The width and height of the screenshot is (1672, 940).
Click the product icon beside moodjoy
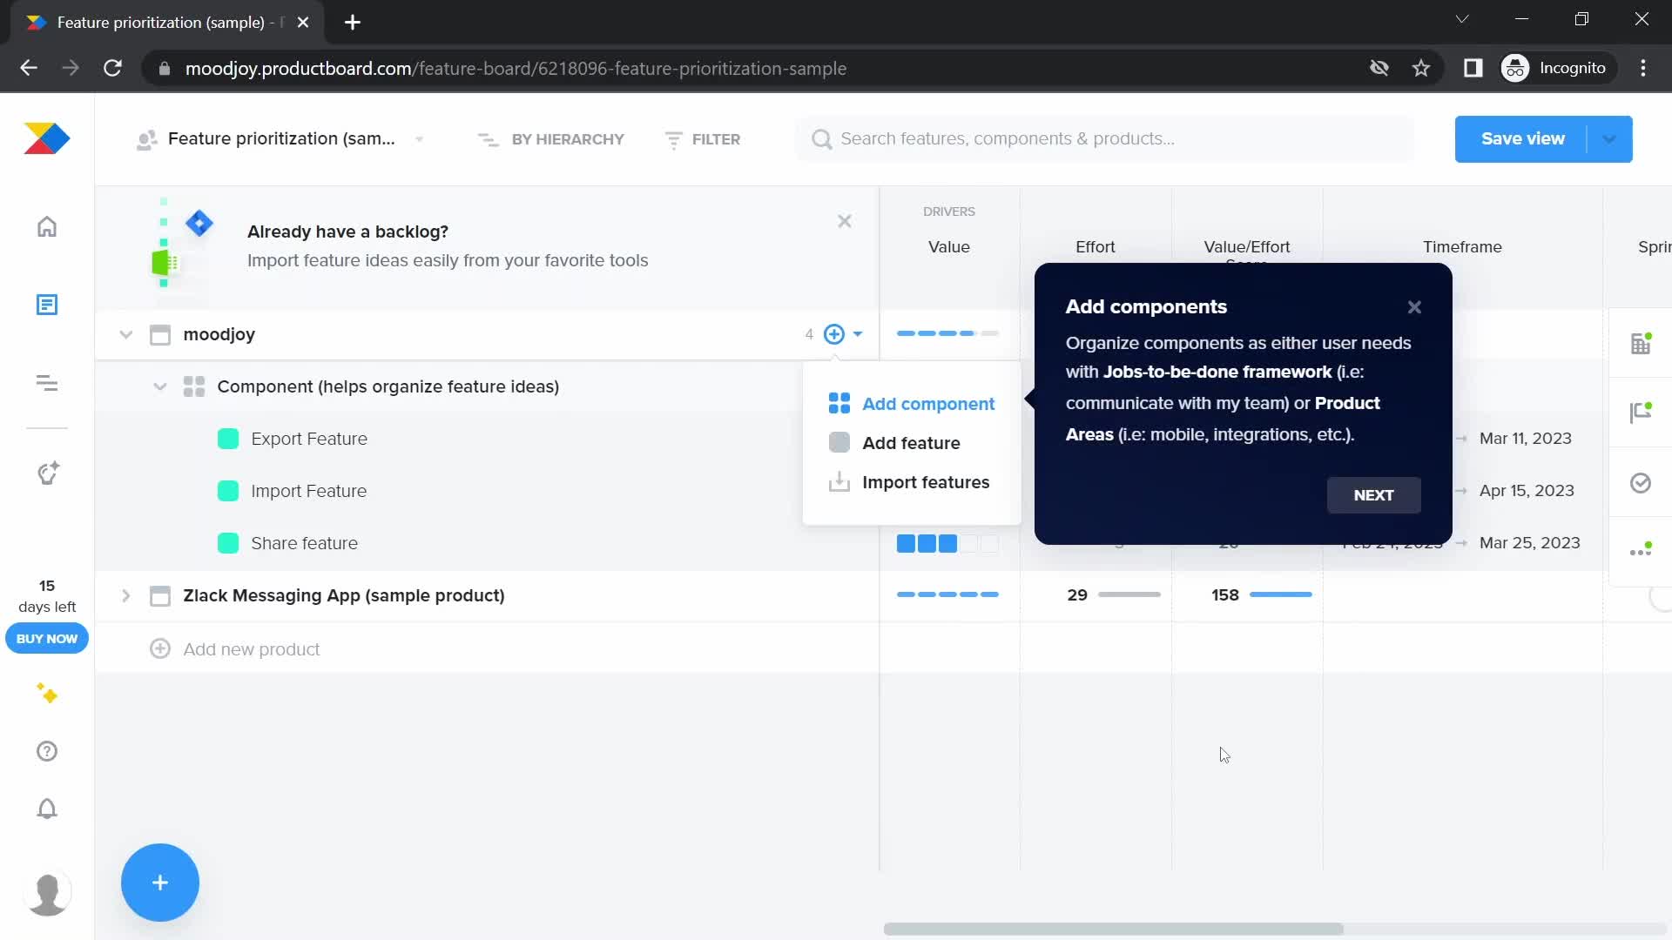tap(160, 335)
